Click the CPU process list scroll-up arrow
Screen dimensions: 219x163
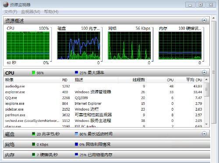pos(206,80)
